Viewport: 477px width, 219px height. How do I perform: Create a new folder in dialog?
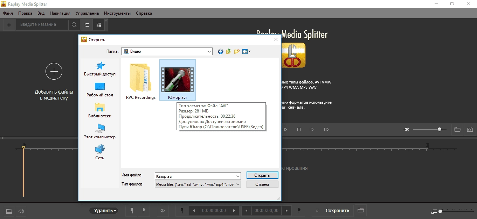(237, 51)
